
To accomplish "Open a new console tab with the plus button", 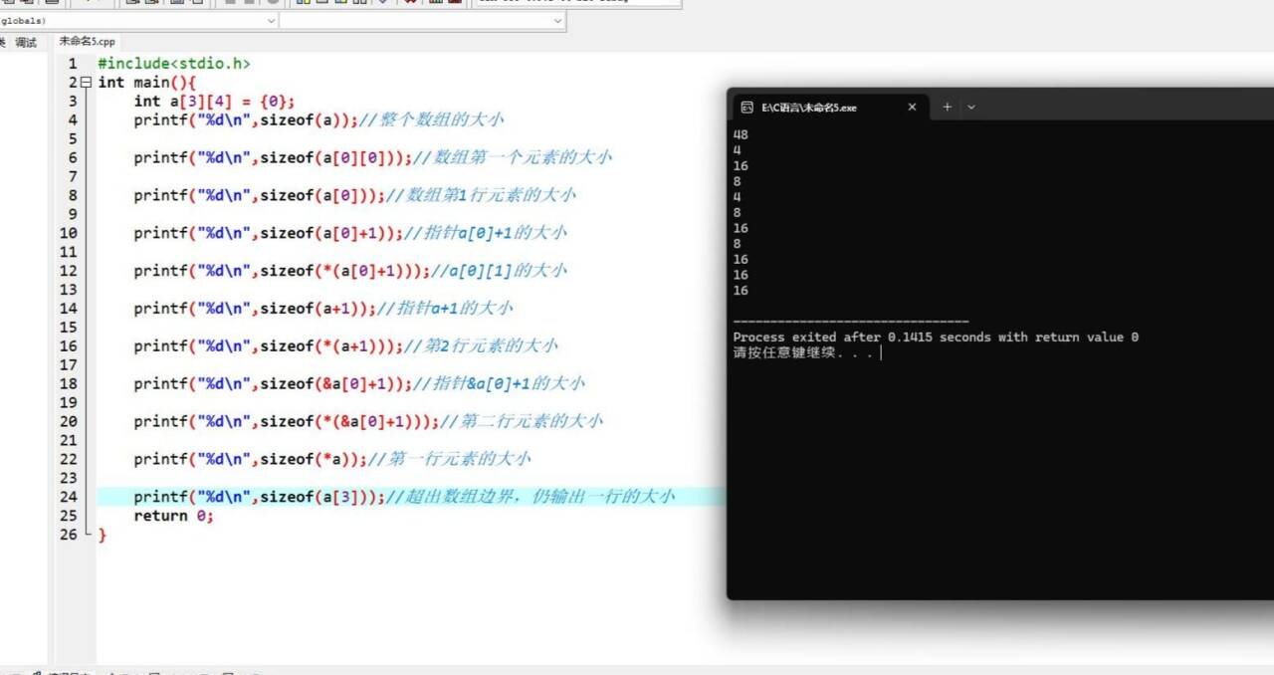I will pos(947,107).
